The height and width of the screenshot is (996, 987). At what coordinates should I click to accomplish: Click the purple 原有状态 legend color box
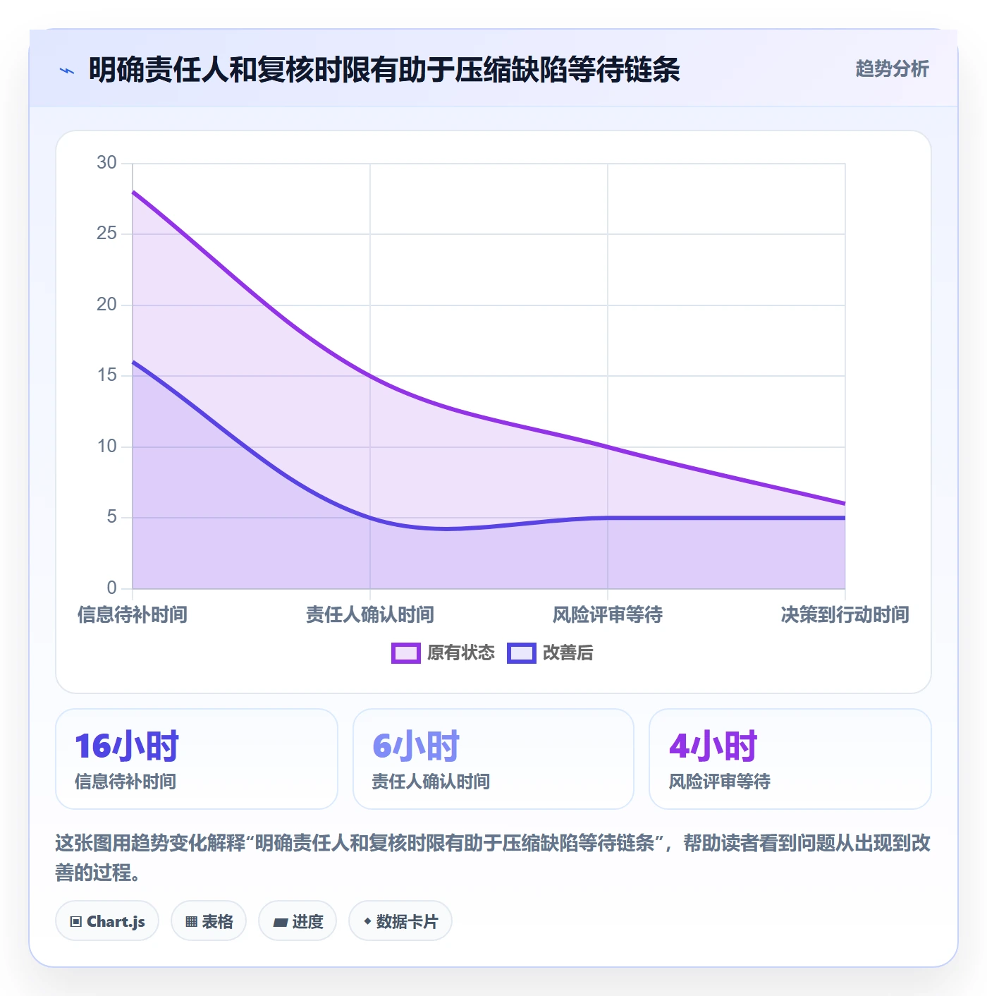(x=406, y=653)
